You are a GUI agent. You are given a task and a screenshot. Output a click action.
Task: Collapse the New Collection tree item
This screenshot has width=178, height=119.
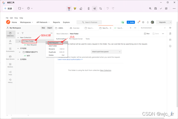point(18,37)
